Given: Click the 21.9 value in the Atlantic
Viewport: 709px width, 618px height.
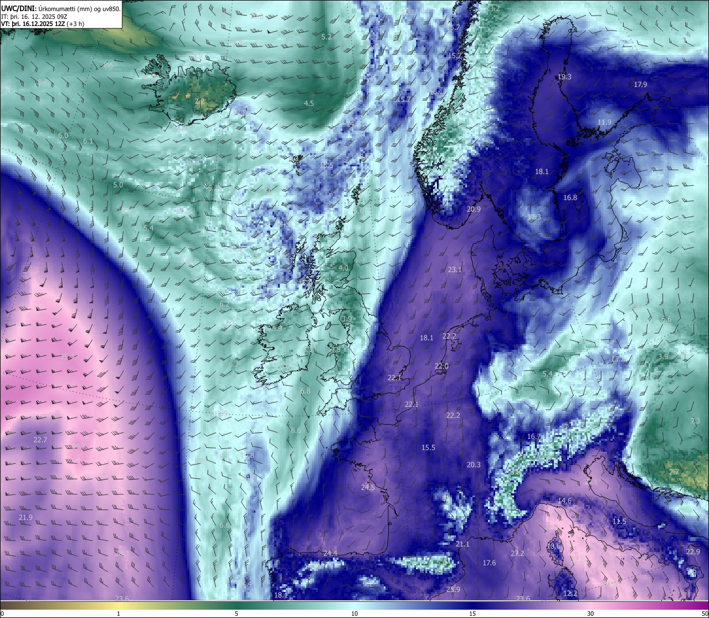Looking at the screenshot, I should tap(25, 518).
